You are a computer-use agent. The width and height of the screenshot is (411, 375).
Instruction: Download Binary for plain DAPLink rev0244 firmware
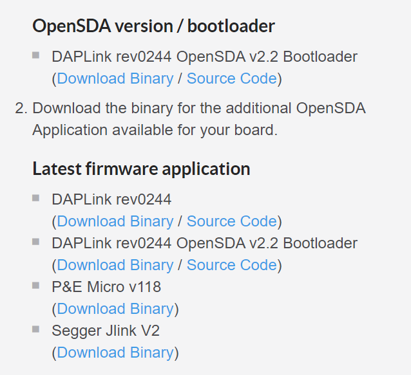point(115,221)
